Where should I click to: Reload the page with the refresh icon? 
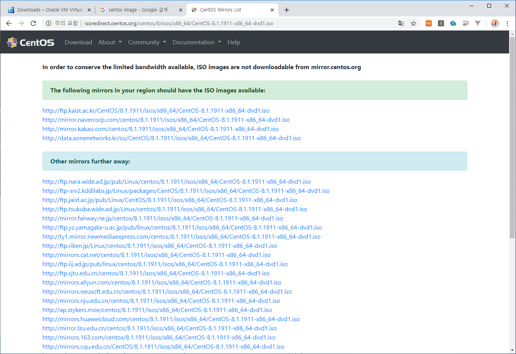point(33,23)
